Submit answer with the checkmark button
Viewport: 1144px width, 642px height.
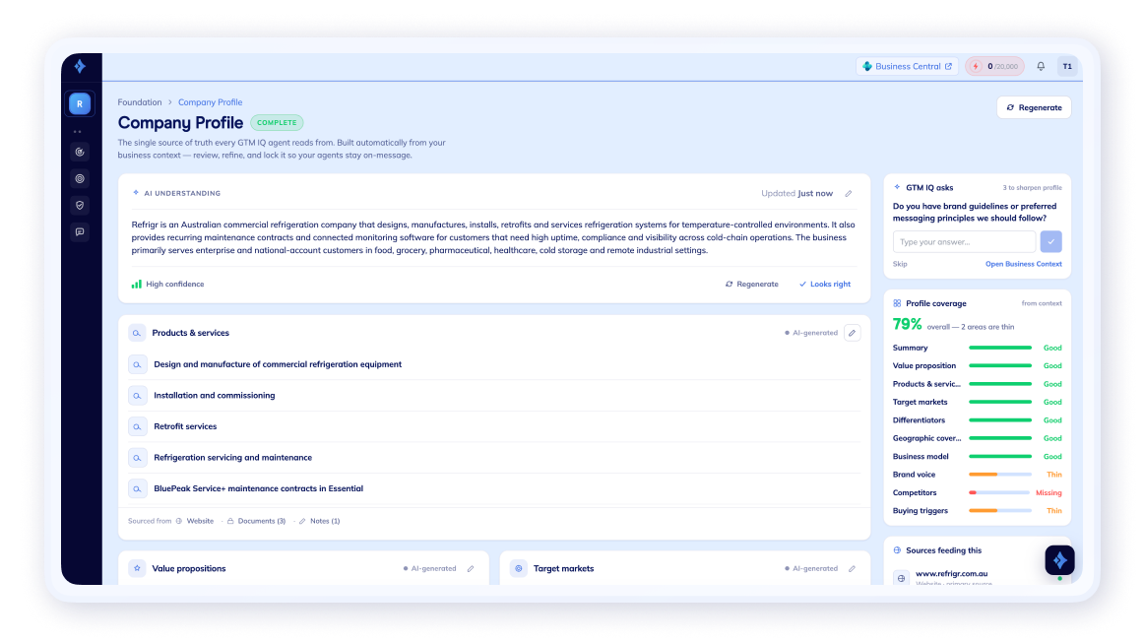(x=1050, y=241)
